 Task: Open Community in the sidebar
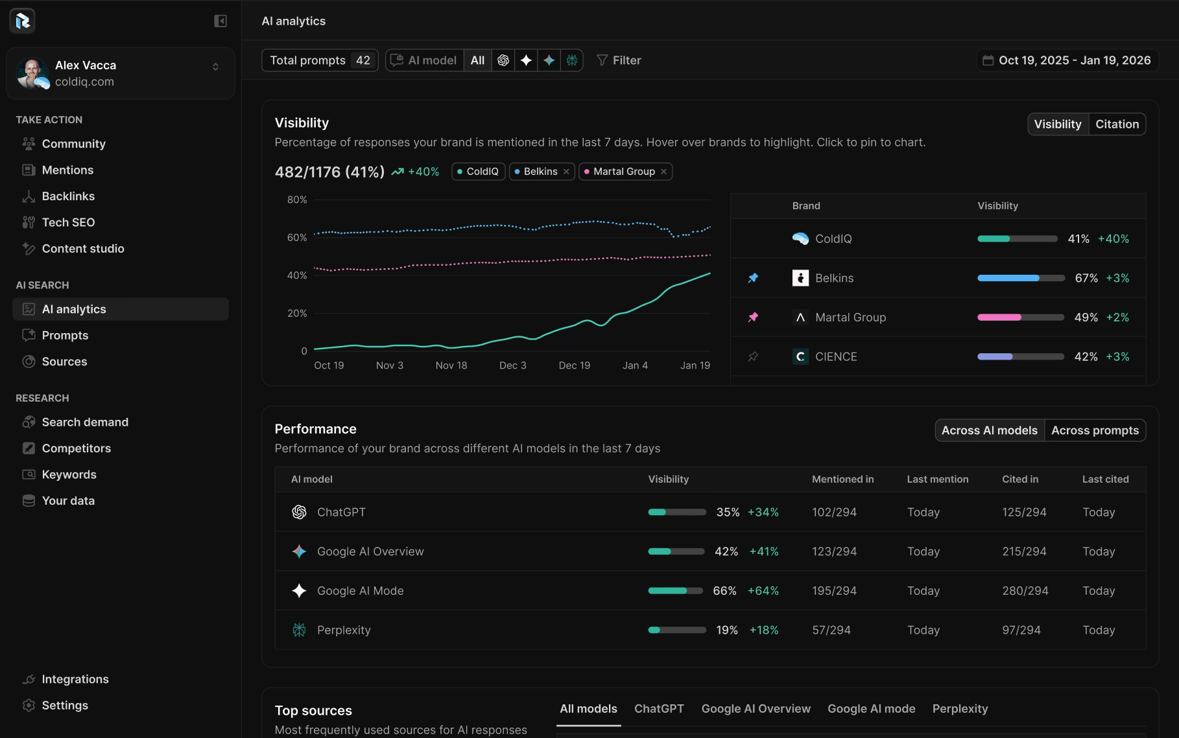tap(121, 144)
